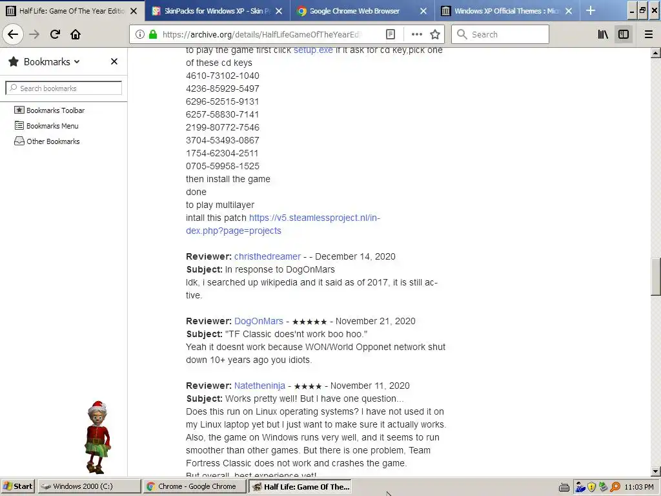Click the page scrollbar down arrow

655,471
